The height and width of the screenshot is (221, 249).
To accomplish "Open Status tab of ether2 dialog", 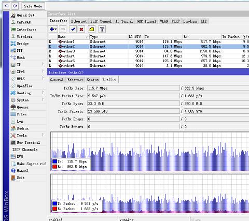I will coord(93,80).
